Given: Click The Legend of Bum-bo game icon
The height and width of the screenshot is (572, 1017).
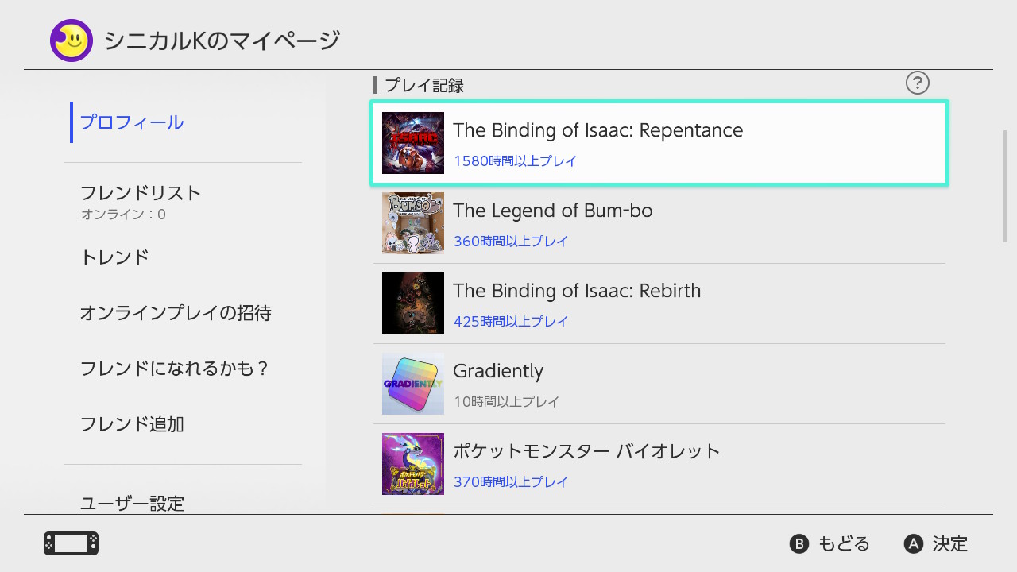Looking at the screenshot, I should (413, 223).
